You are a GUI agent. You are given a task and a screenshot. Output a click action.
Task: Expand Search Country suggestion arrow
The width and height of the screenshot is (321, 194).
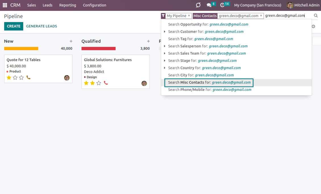tap(165, 68)
